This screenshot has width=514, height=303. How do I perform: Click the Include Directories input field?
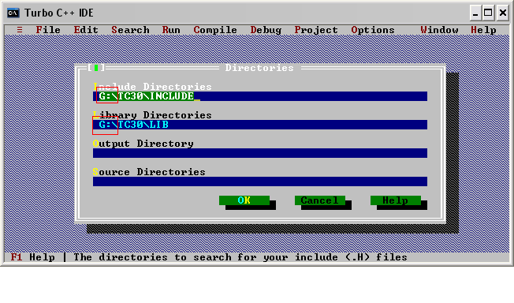coord(260,96)
